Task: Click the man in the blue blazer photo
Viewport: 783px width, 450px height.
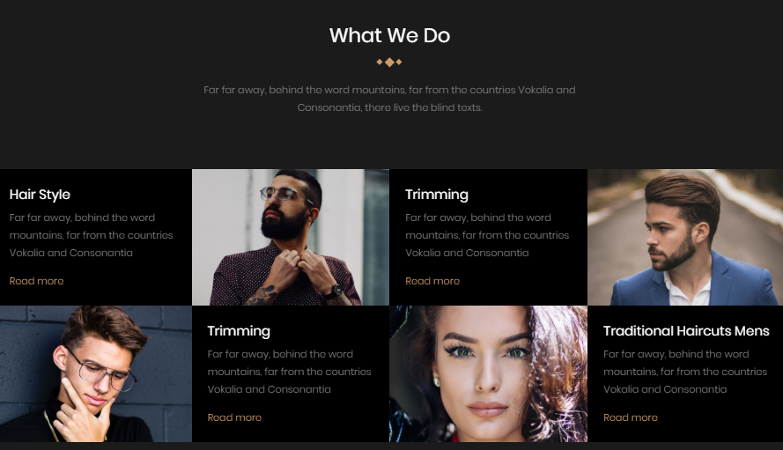Action: tap(685, 237)
